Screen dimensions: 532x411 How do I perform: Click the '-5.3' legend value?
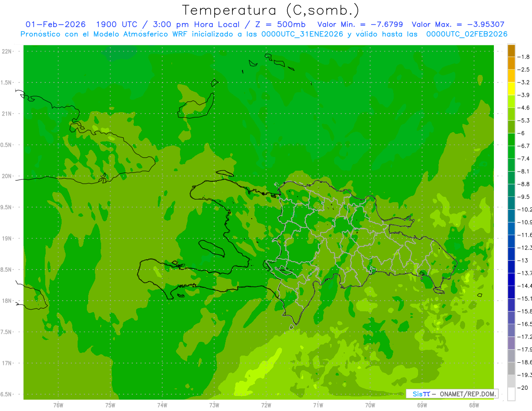(x=523, y=121)
